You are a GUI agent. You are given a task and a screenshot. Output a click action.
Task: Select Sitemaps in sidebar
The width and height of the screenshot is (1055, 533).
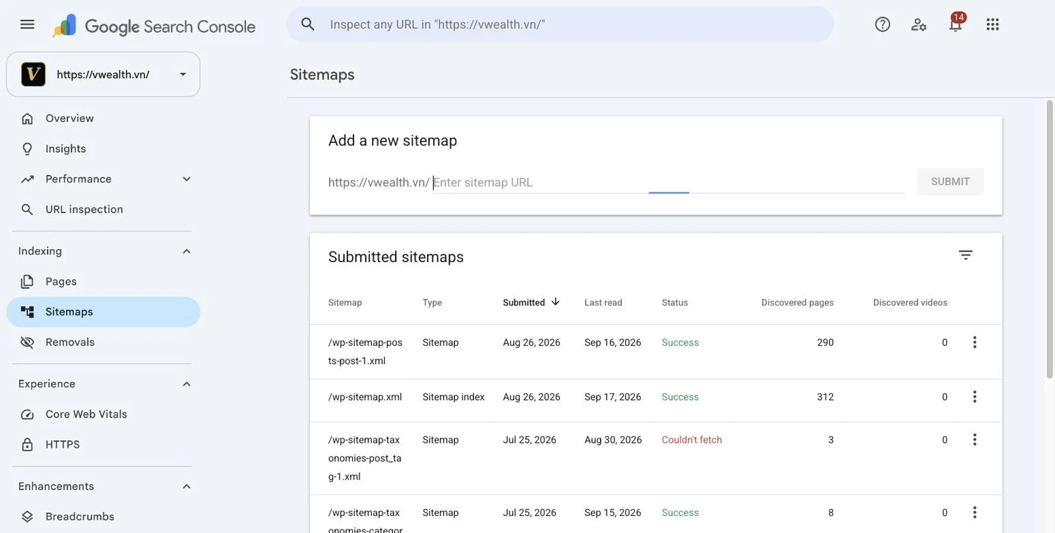[103, 312]
